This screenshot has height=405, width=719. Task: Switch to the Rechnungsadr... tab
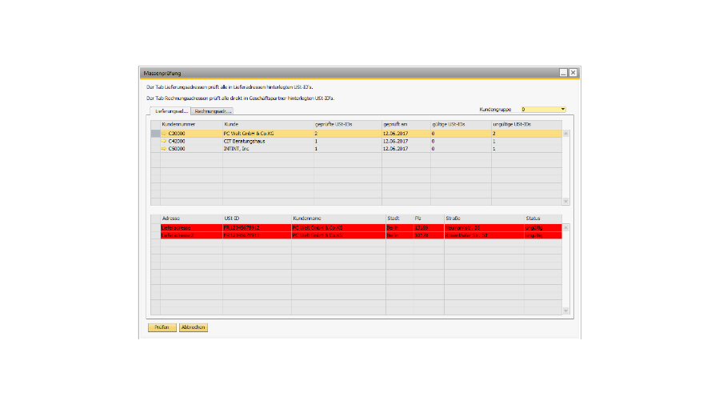[x=212, y=111]
